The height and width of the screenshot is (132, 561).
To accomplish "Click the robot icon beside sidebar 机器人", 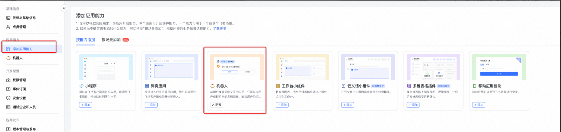I will point(8,58).
